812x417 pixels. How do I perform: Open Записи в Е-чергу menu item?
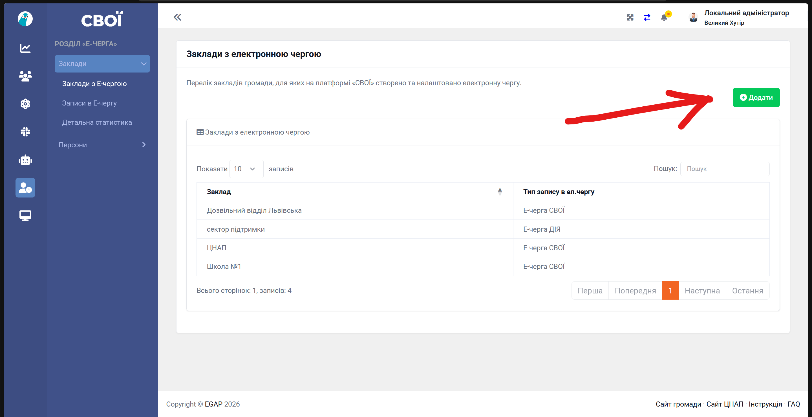(89, 103)
